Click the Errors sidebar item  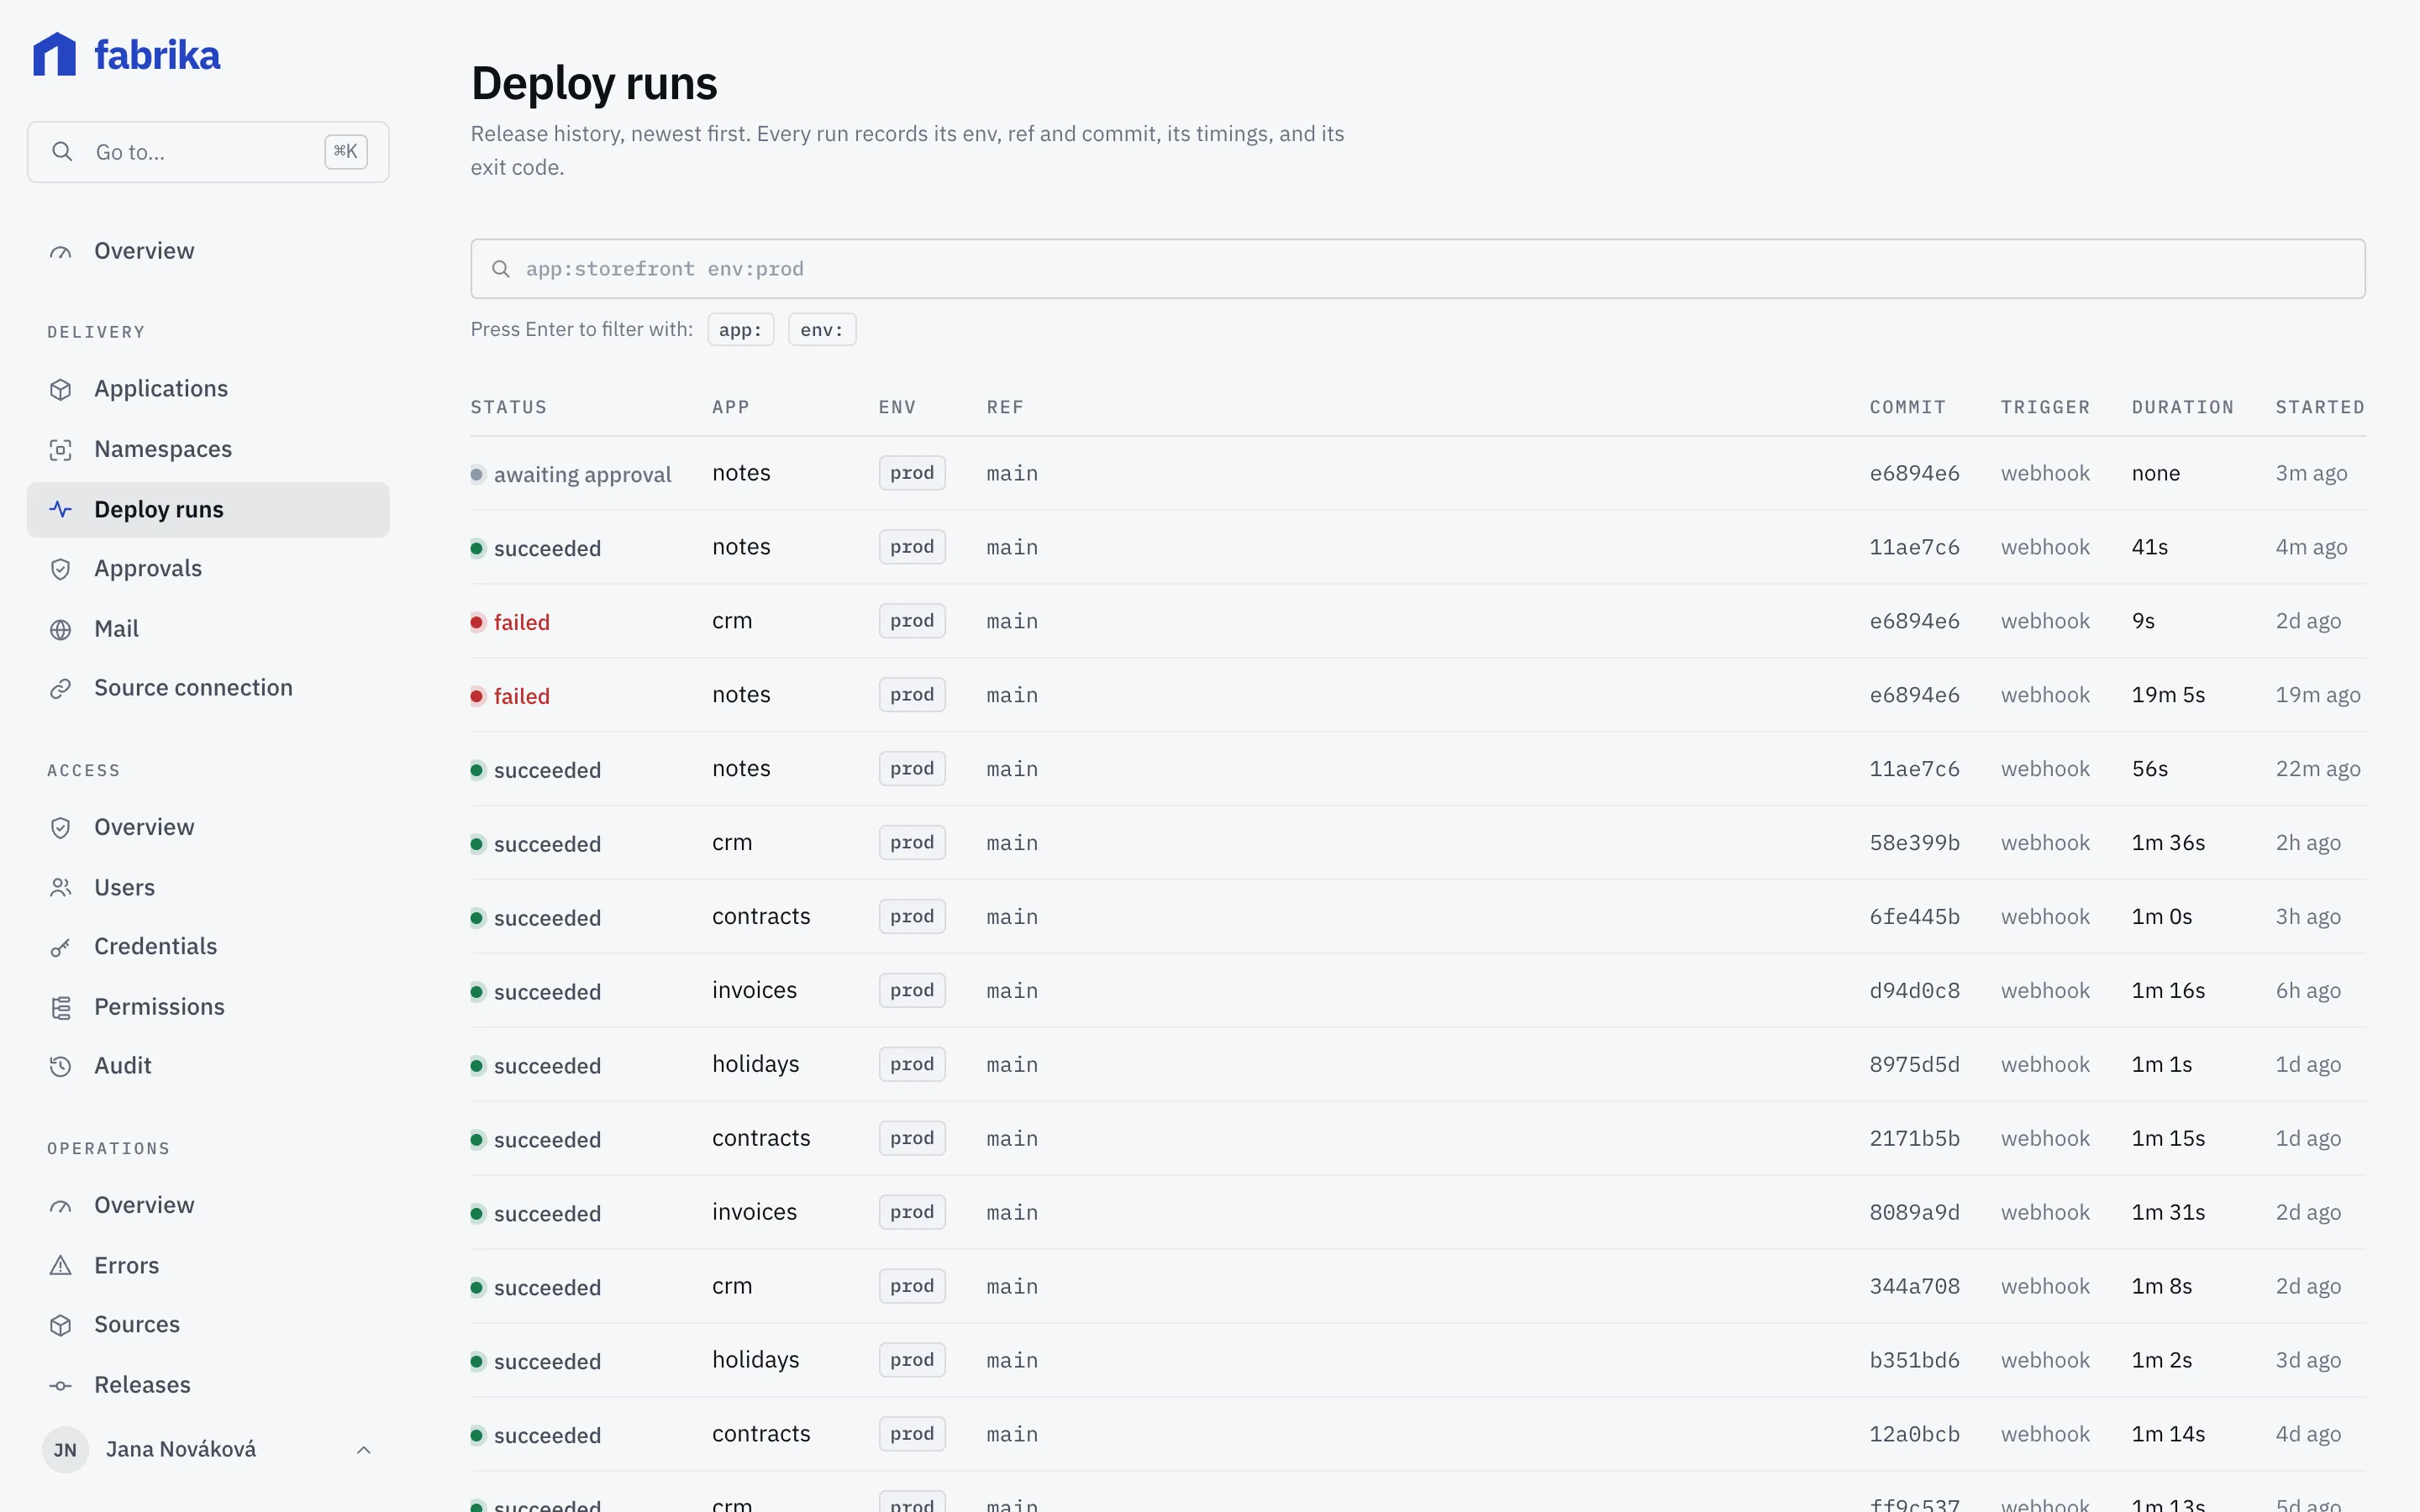[x=208, y=1266]
